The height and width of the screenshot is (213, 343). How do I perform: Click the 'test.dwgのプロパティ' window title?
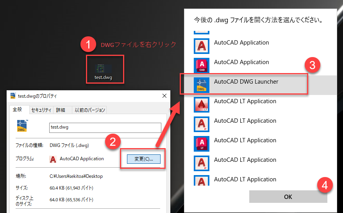point(37,96)
